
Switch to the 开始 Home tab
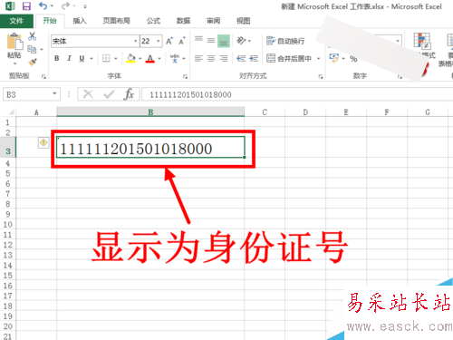click(x=50, y=21)
